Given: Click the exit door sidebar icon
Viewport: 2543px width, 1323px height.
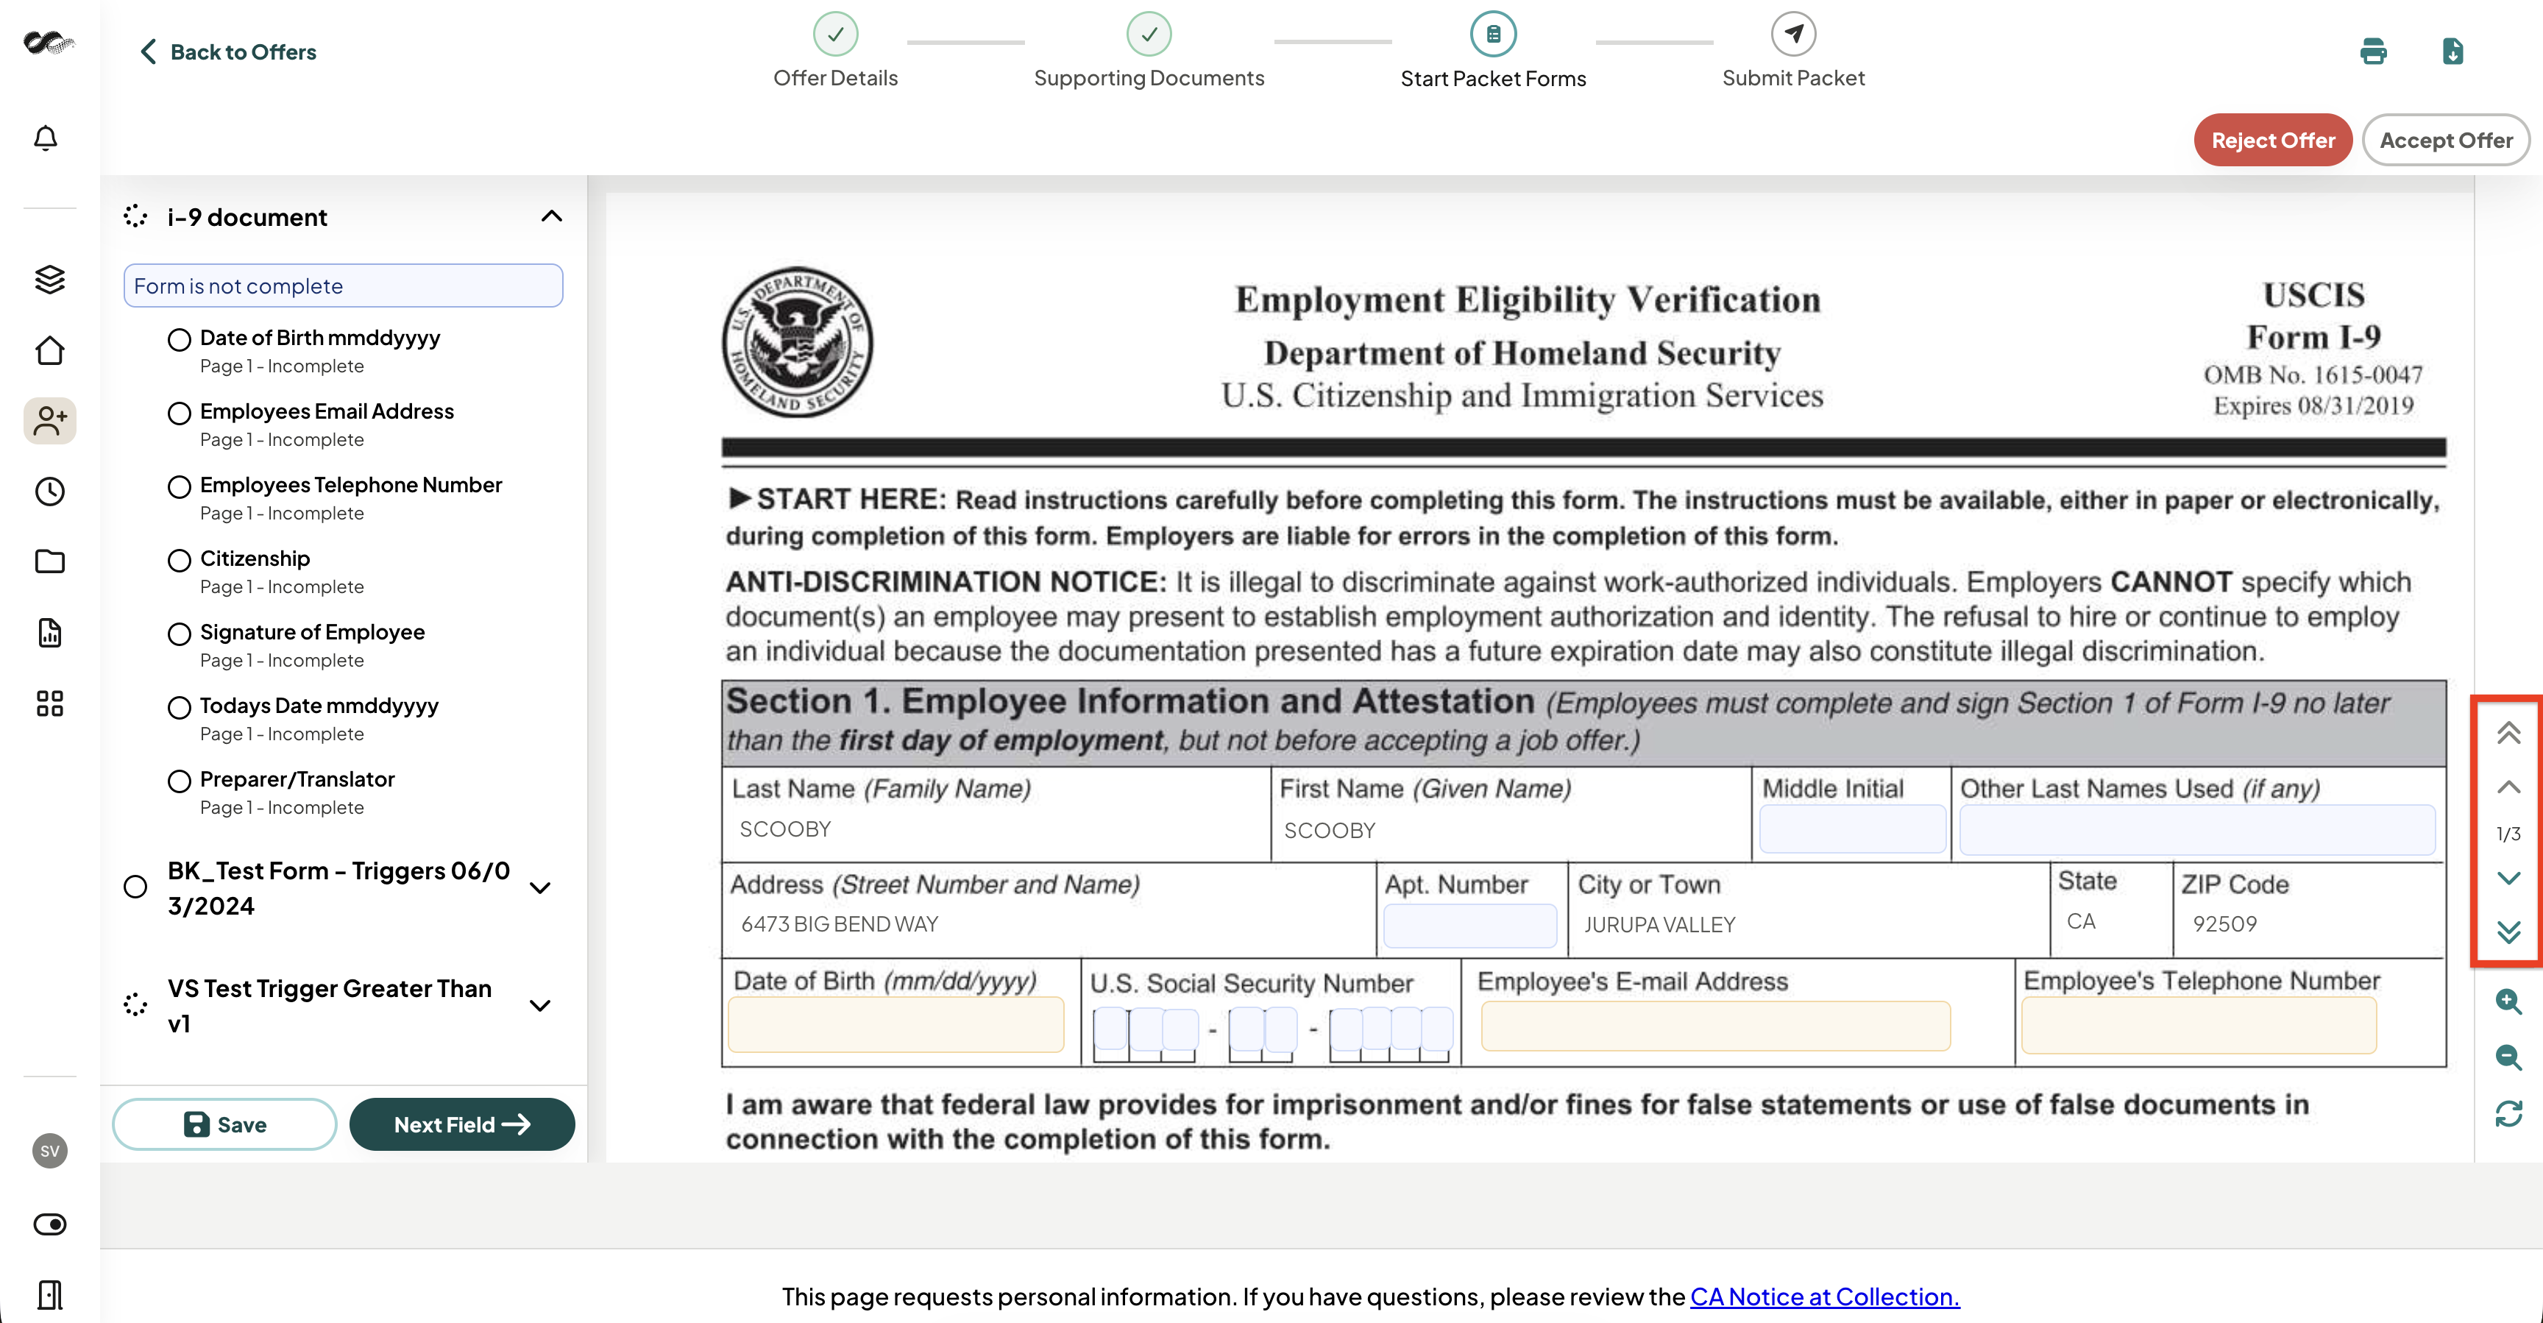Looking at the screenshot, I should click(x=49, y=1294).
